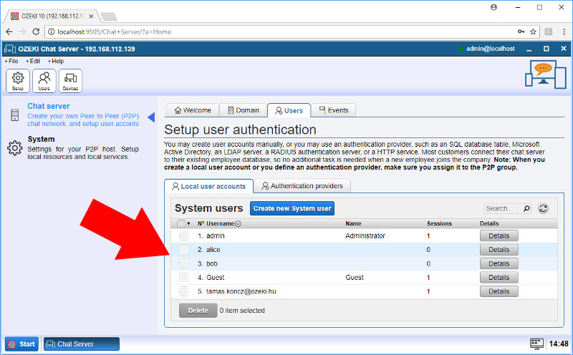The height and width of the screenshot is (355, 573).
Task: Select the Local user accounts tab
Action: [x=208, y=186]
